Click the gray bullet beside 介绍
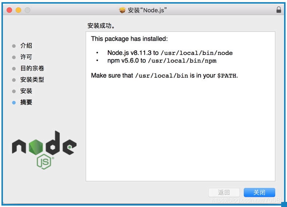Viewport: 287px width, 207px height. click(x=14, y=46)
